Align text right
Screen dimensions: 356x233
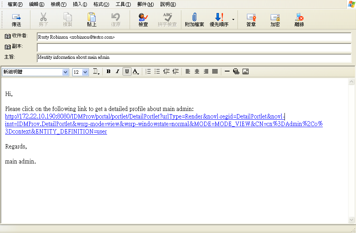point(206,71)
